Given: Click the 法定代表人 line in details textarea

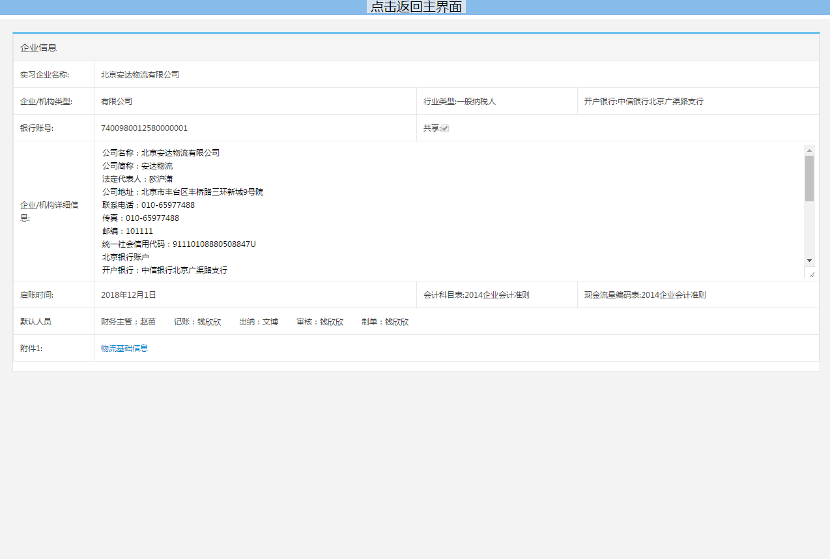Looking at the screenshot, I should [x=137, y=179].
